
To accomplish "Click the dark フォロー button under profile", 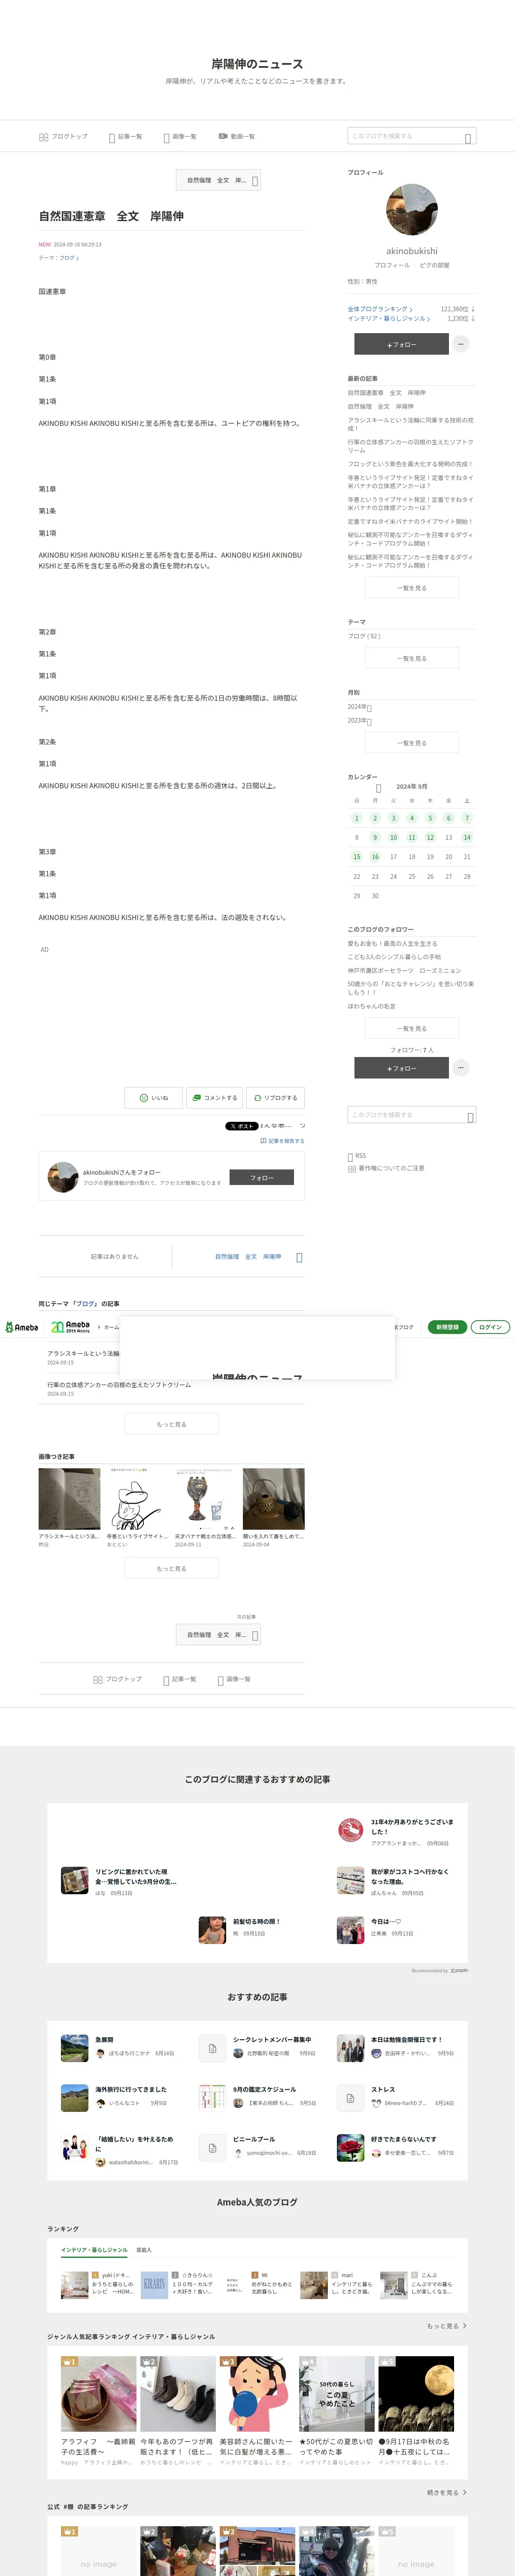I will [x=401, y=344].
